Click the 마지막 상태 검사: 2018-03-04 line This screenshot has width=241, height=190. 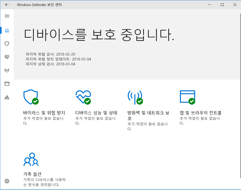click(51, 64)
